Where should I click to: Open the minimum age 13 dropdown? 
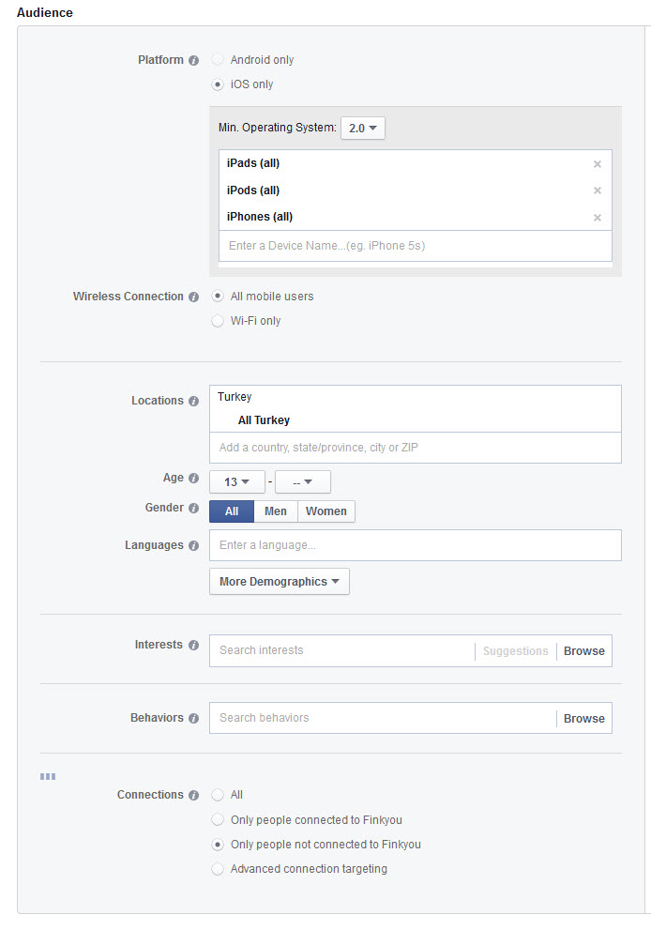(237, 482)
